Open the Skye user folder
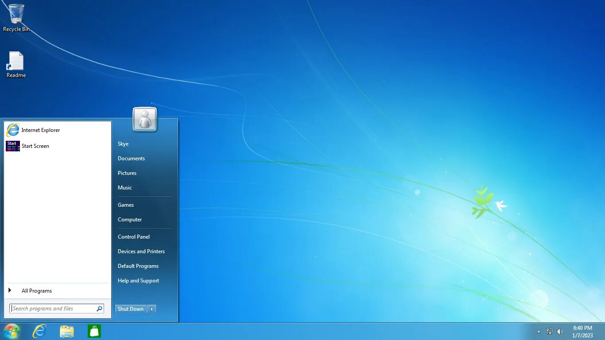The height and width of the screenshot is (340, 605). point(123,144)
